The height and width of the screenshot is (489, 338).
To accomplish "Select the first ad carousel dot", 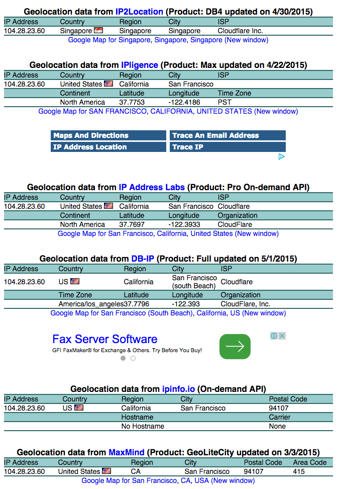I will pyautogui.click(x=123, y=358).
